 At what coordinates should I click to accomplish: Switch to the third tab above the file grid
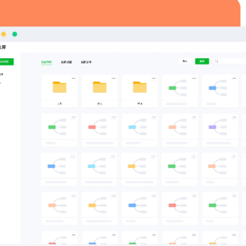pyautogui.click(x=86, y=62)
